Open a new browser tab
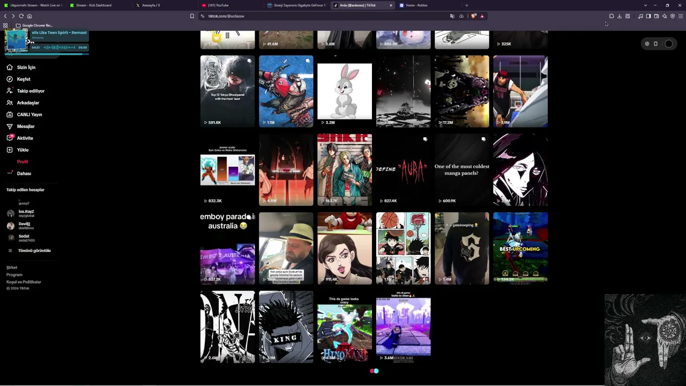Image resolution: width=686 pixels, height=386 pixels. (x=466, y=5)
